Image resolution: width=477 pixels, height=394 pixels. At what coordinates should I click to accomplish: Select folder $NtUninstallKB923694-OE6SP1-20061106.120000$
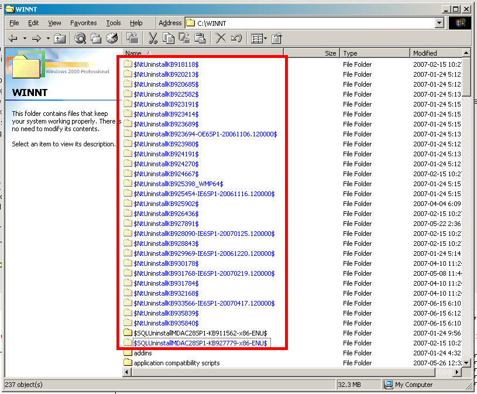[x=205, y=134]
